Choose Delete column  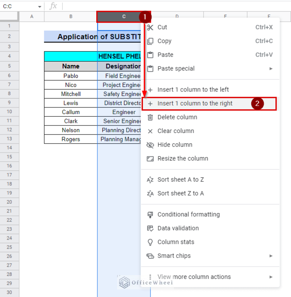click(x=210, y=117)
